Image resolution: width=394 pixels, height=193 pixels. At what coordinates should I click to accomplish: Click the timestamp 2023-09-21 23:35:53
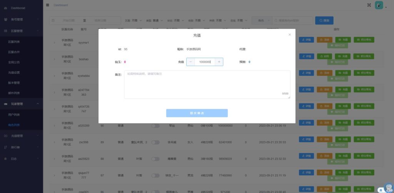tap(272, 142)
